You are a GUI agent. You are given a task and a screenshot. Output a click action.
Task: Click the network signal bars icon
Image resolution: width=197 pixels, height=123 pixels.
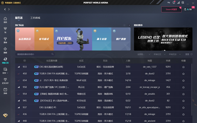tap(178, 3)
